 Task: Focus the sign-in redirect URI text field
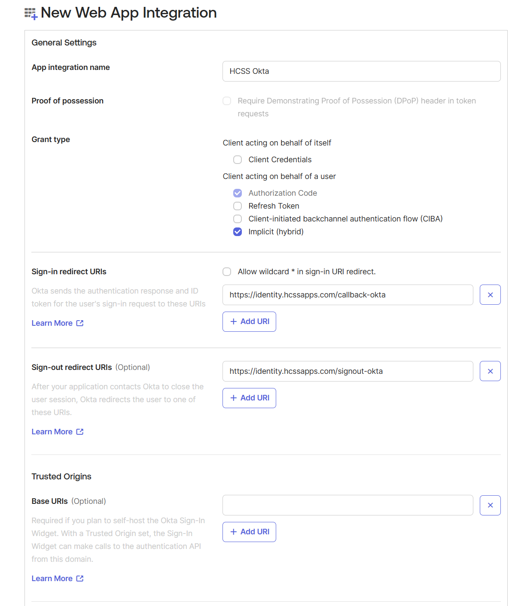tap(347, 295)
